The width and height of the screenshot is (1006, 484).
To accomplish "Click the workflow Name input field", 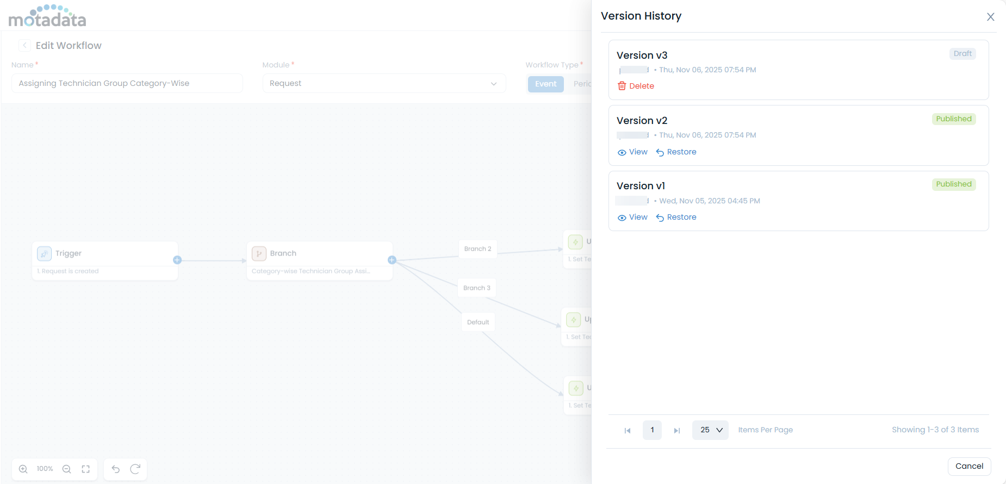I will coord(127,84).
